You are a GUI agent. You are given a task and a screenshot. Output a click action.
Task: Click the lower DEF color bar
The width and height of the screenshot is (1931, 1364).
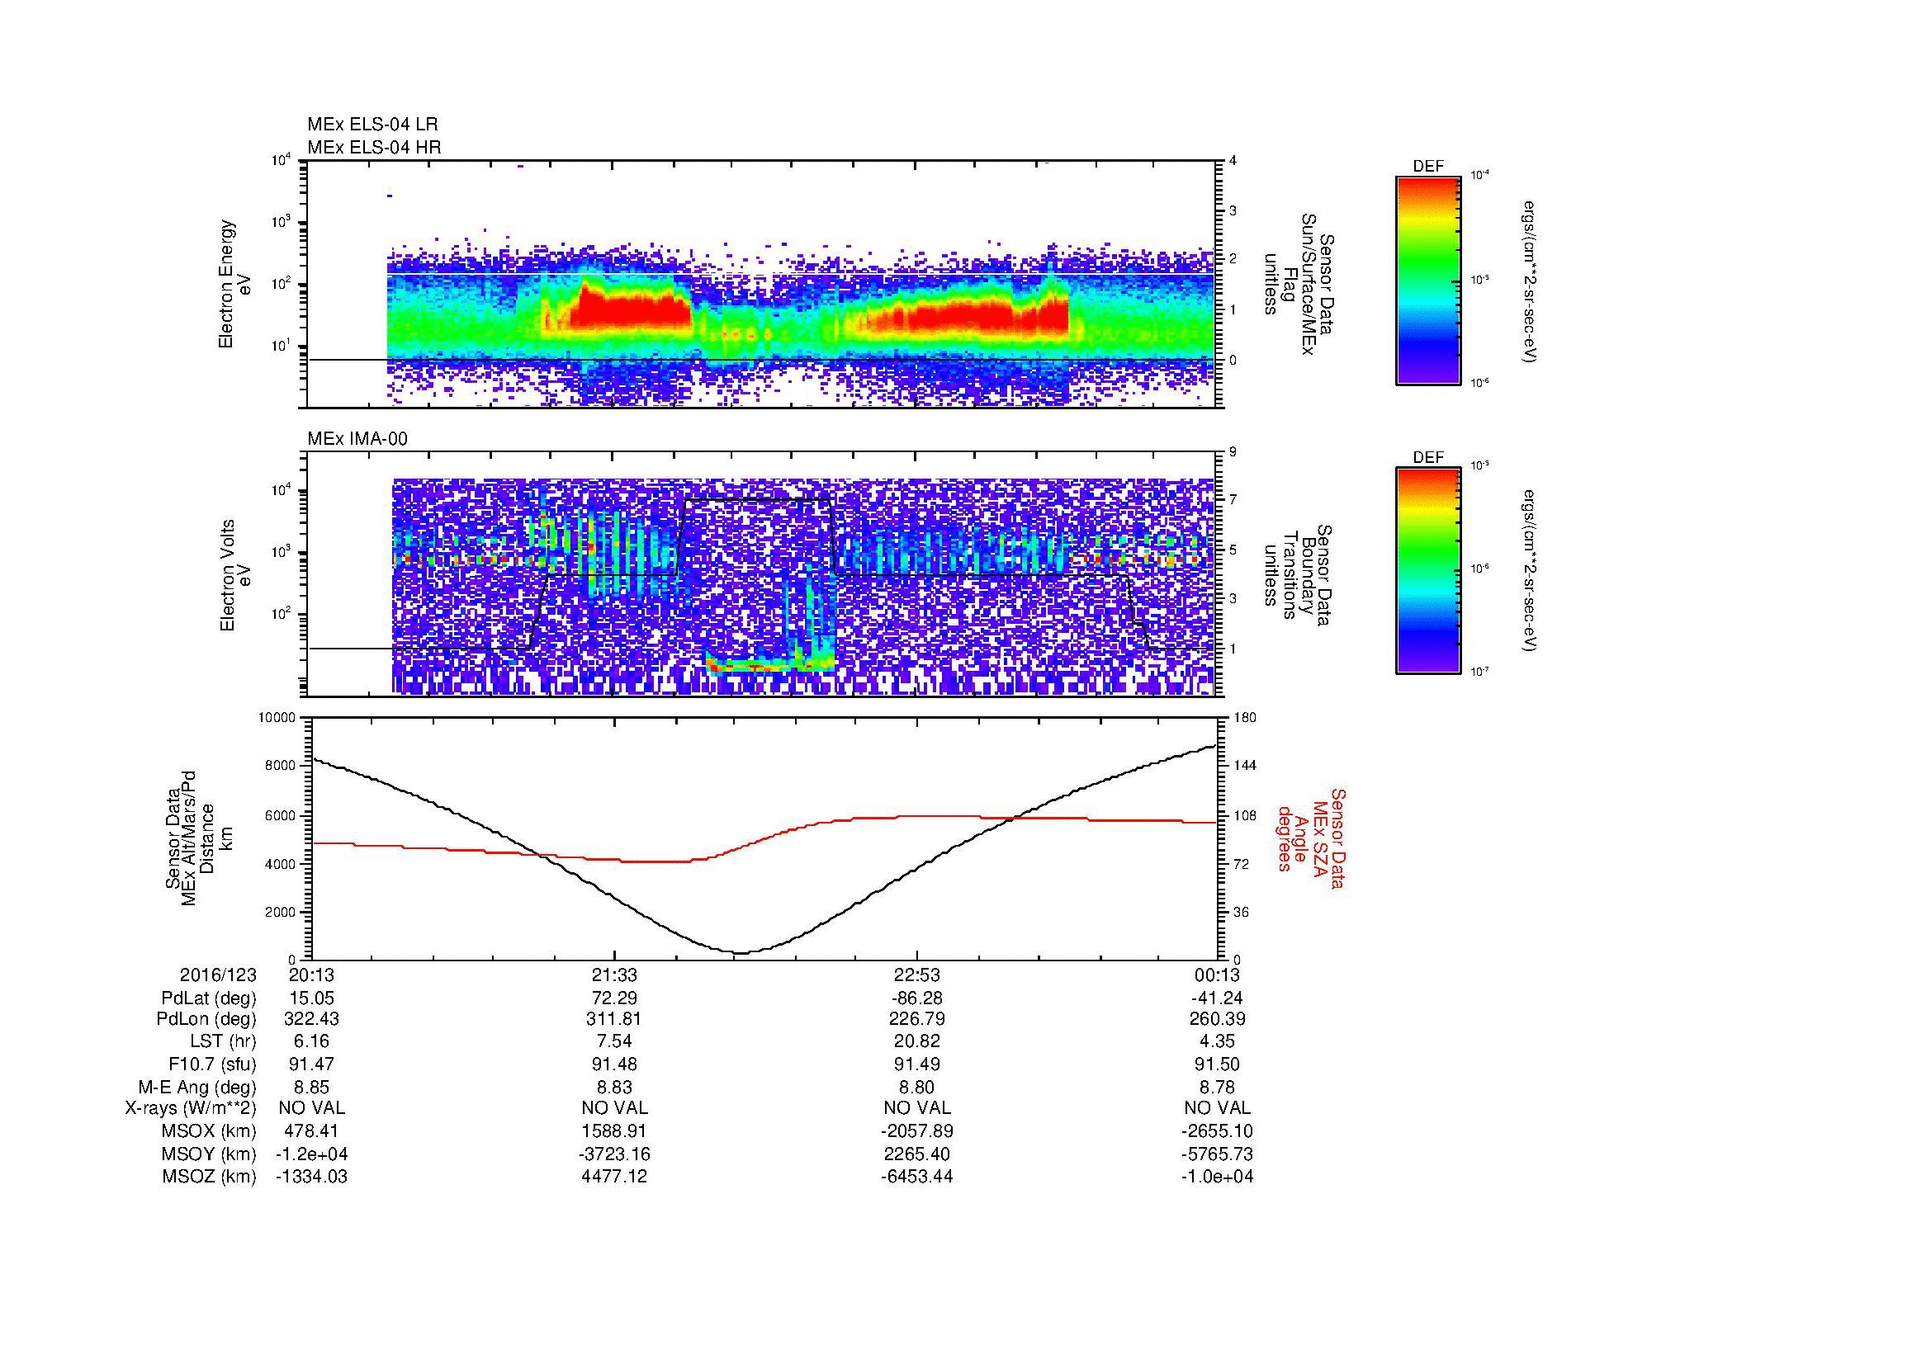[1428, 572]
